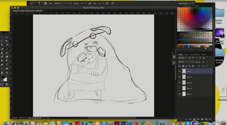Open layer blend mode Normal dropdown
Screen dimensions: 227x125
186,62
